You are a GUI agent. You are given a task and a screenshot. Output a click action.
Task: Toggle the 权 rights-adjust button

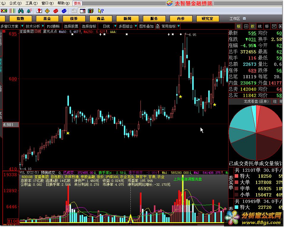tap(253, 26)
